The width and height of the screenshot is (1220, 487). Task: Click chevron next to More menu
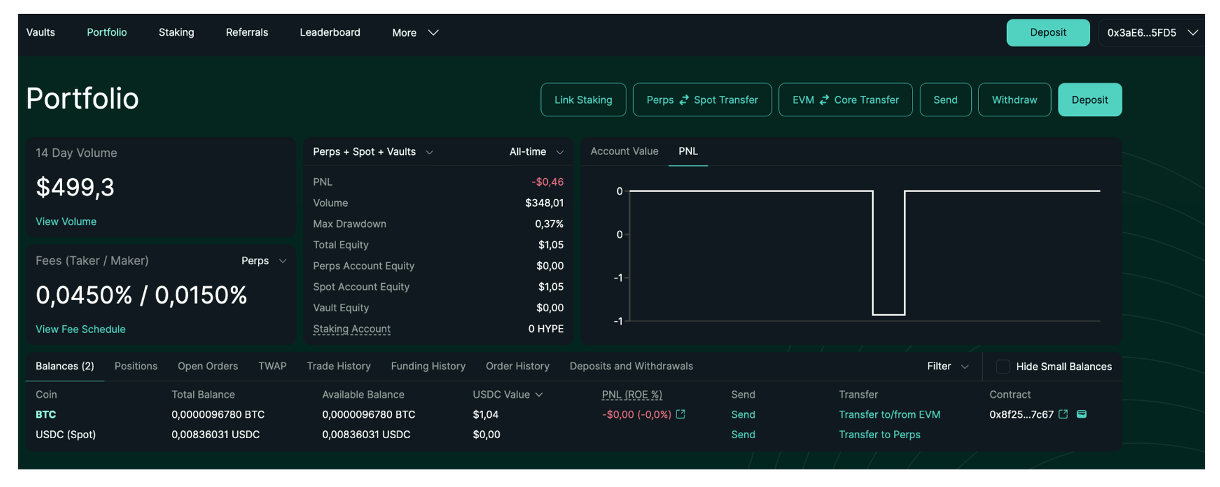click(x=433, y=33)
